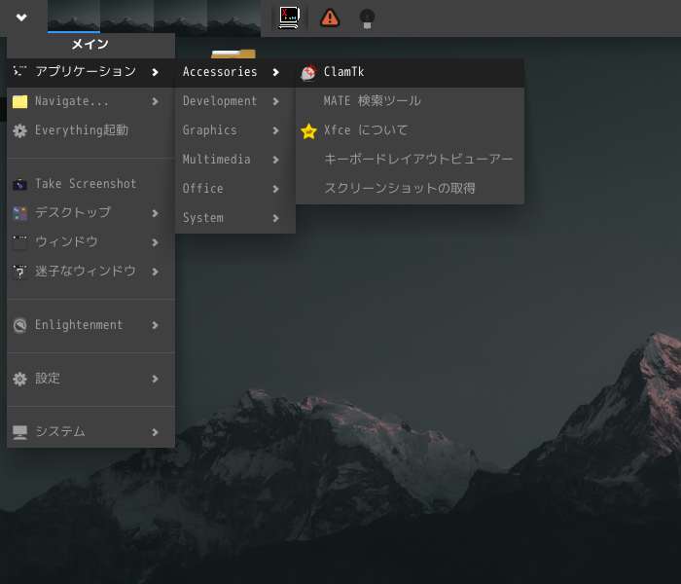The width and height of the screenshot is (681, 584).
Task: Click the gear icon beside Everything起動
Action: 20,130
